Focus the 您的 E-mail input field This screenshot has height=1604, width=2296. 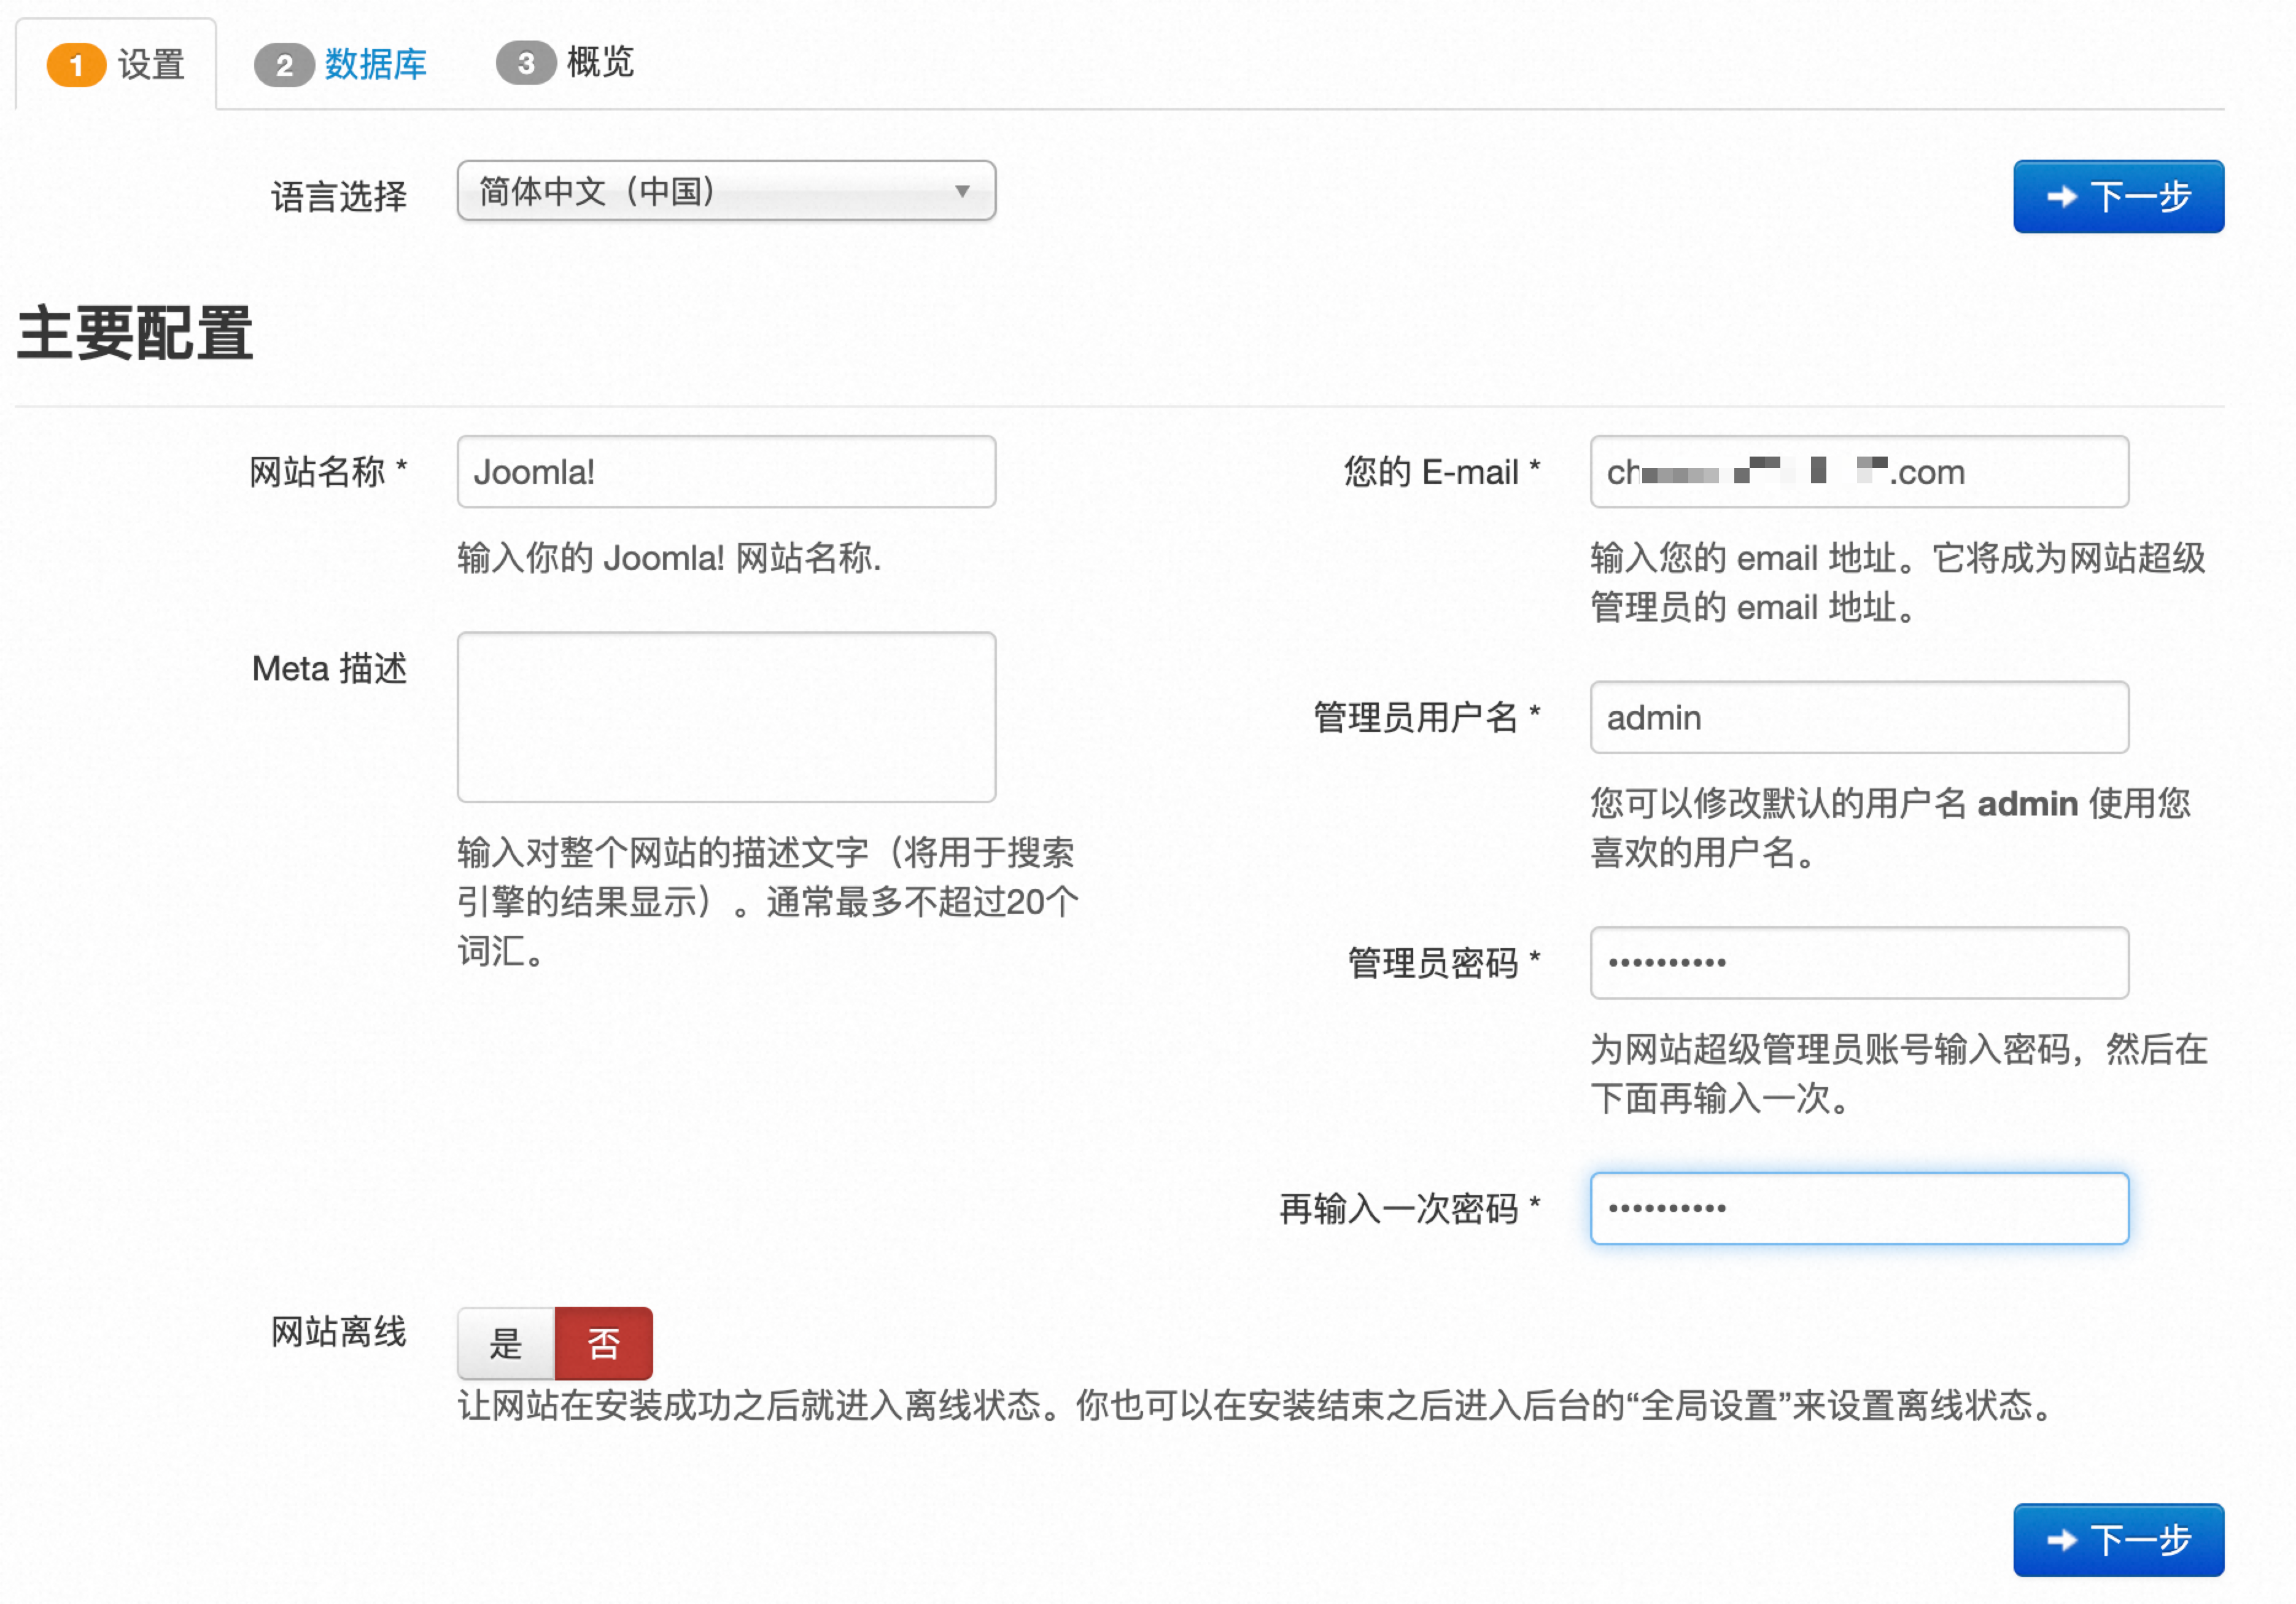[1859, 472]
